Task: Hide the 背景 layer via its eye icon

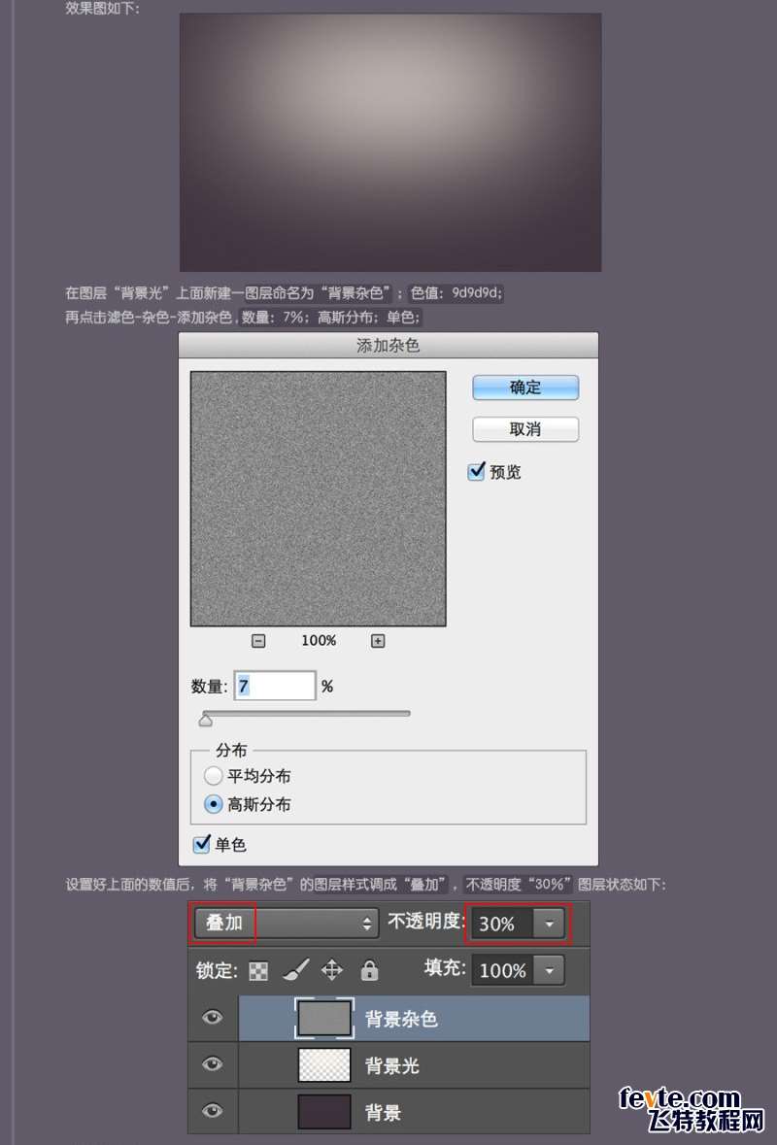Action: tap(213, 1111)
